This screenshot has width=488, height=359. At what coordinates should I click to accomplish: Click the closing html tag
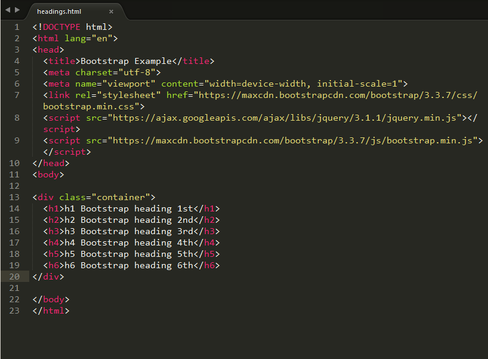click(x=51, y=311)
